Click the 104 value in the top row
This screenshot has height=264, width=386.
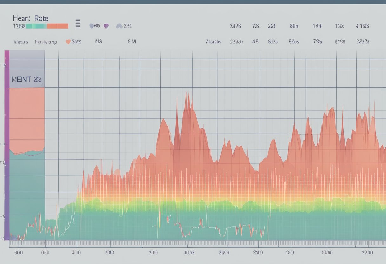coord(316,26)
